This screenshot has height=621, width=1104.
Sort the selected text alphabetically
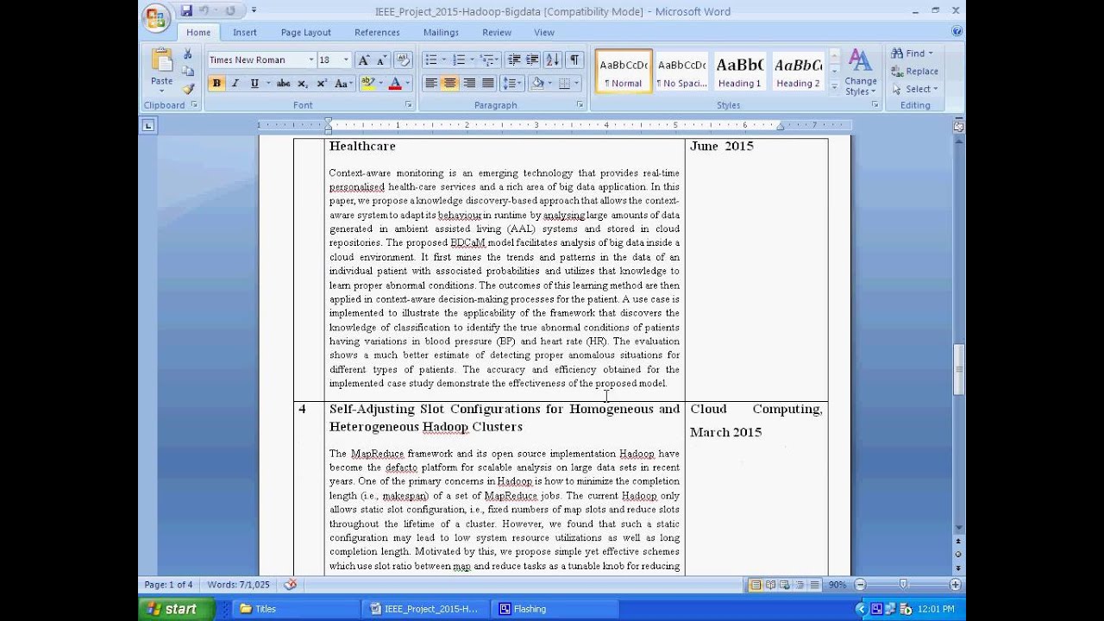[553, 60]
